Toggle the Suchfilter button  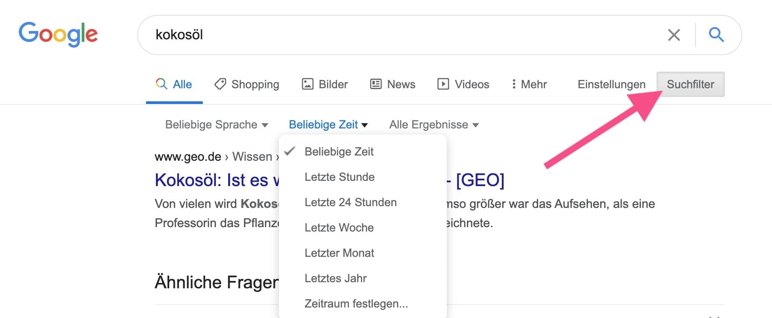tap(691, 84)
